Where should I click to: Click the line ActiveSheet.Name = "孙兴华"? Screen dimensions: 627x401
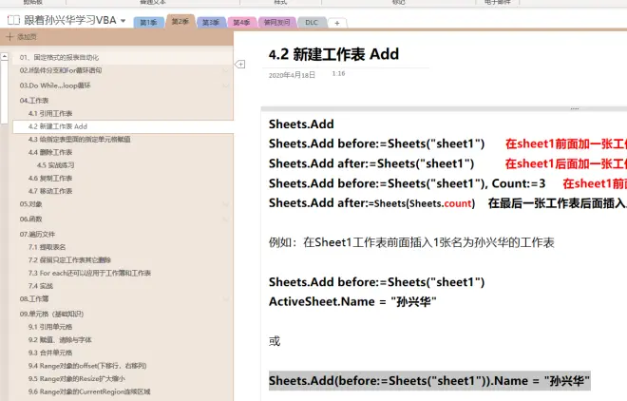[352, 301]
